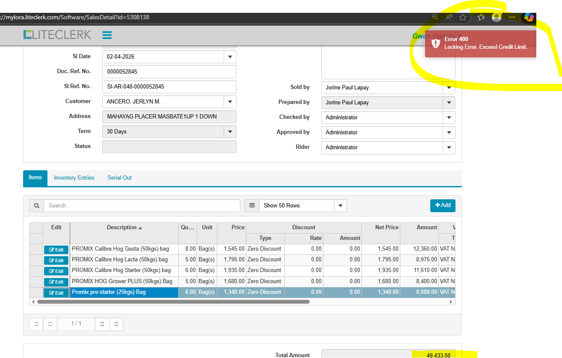
Task: Open the Customer dropdown arrow
Action: (x=230, y=102)
